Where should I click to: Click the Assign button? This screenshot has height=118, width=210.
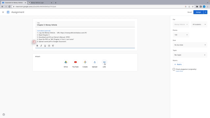(198, 12)
